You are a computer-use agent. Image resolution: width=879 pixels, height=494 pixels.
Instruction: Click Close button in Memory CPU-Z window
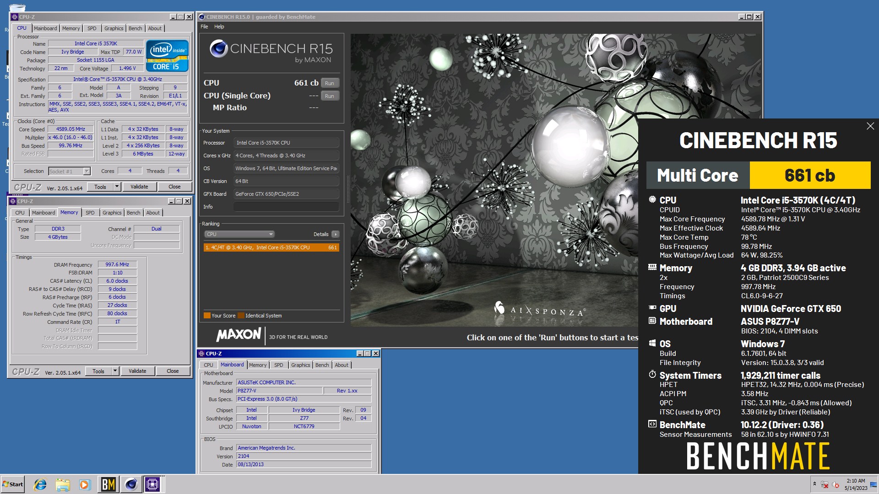(x=173, y=371)
